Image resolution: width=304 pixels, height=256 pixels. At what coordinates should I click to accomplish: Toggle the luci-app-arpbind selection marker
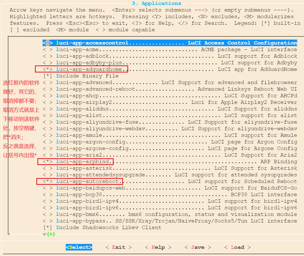(x=48, y=162)
